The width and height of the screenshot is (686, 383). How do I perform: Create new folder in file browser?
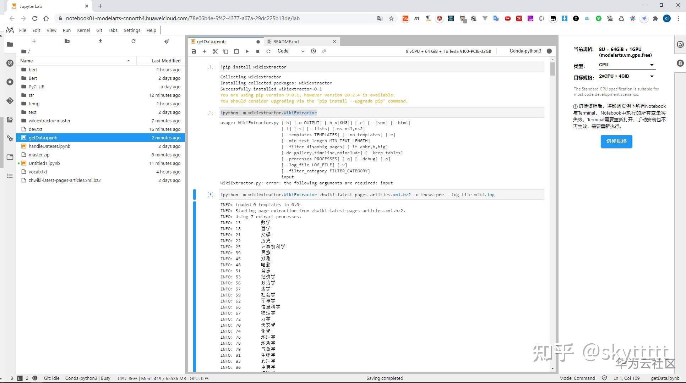[x=67, y=41]
